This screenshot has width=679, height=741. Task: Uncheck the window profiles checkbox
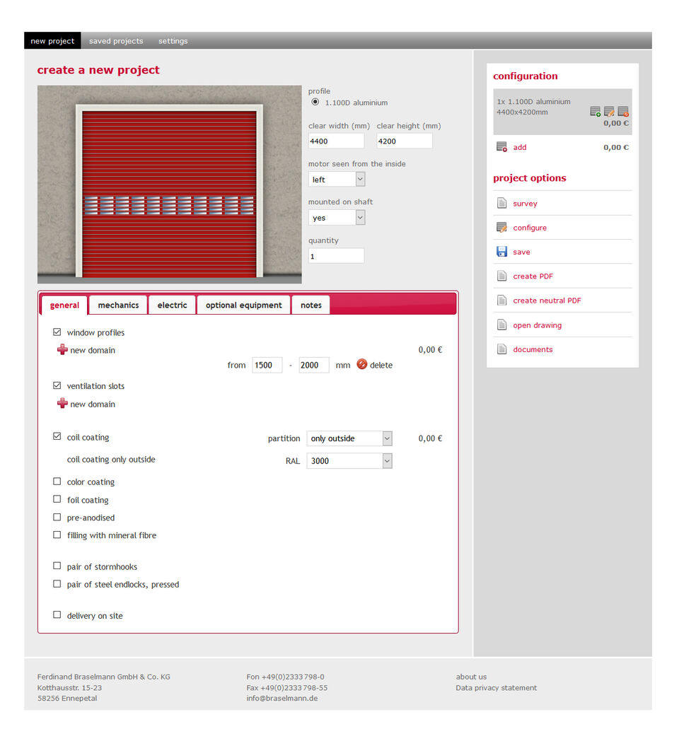tap(57, 332)
